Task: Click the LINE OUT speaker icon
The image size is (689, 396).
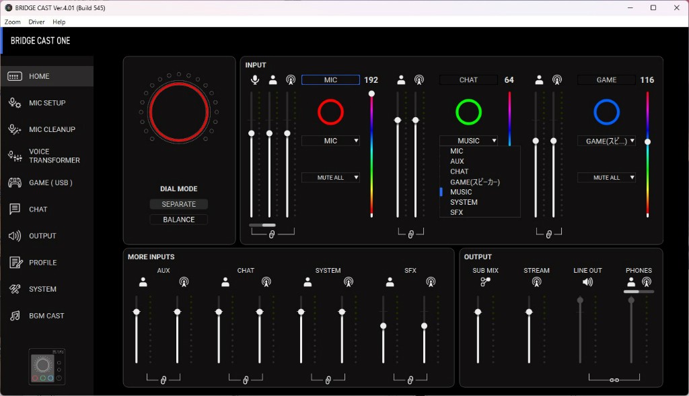Action: (587, 282)
